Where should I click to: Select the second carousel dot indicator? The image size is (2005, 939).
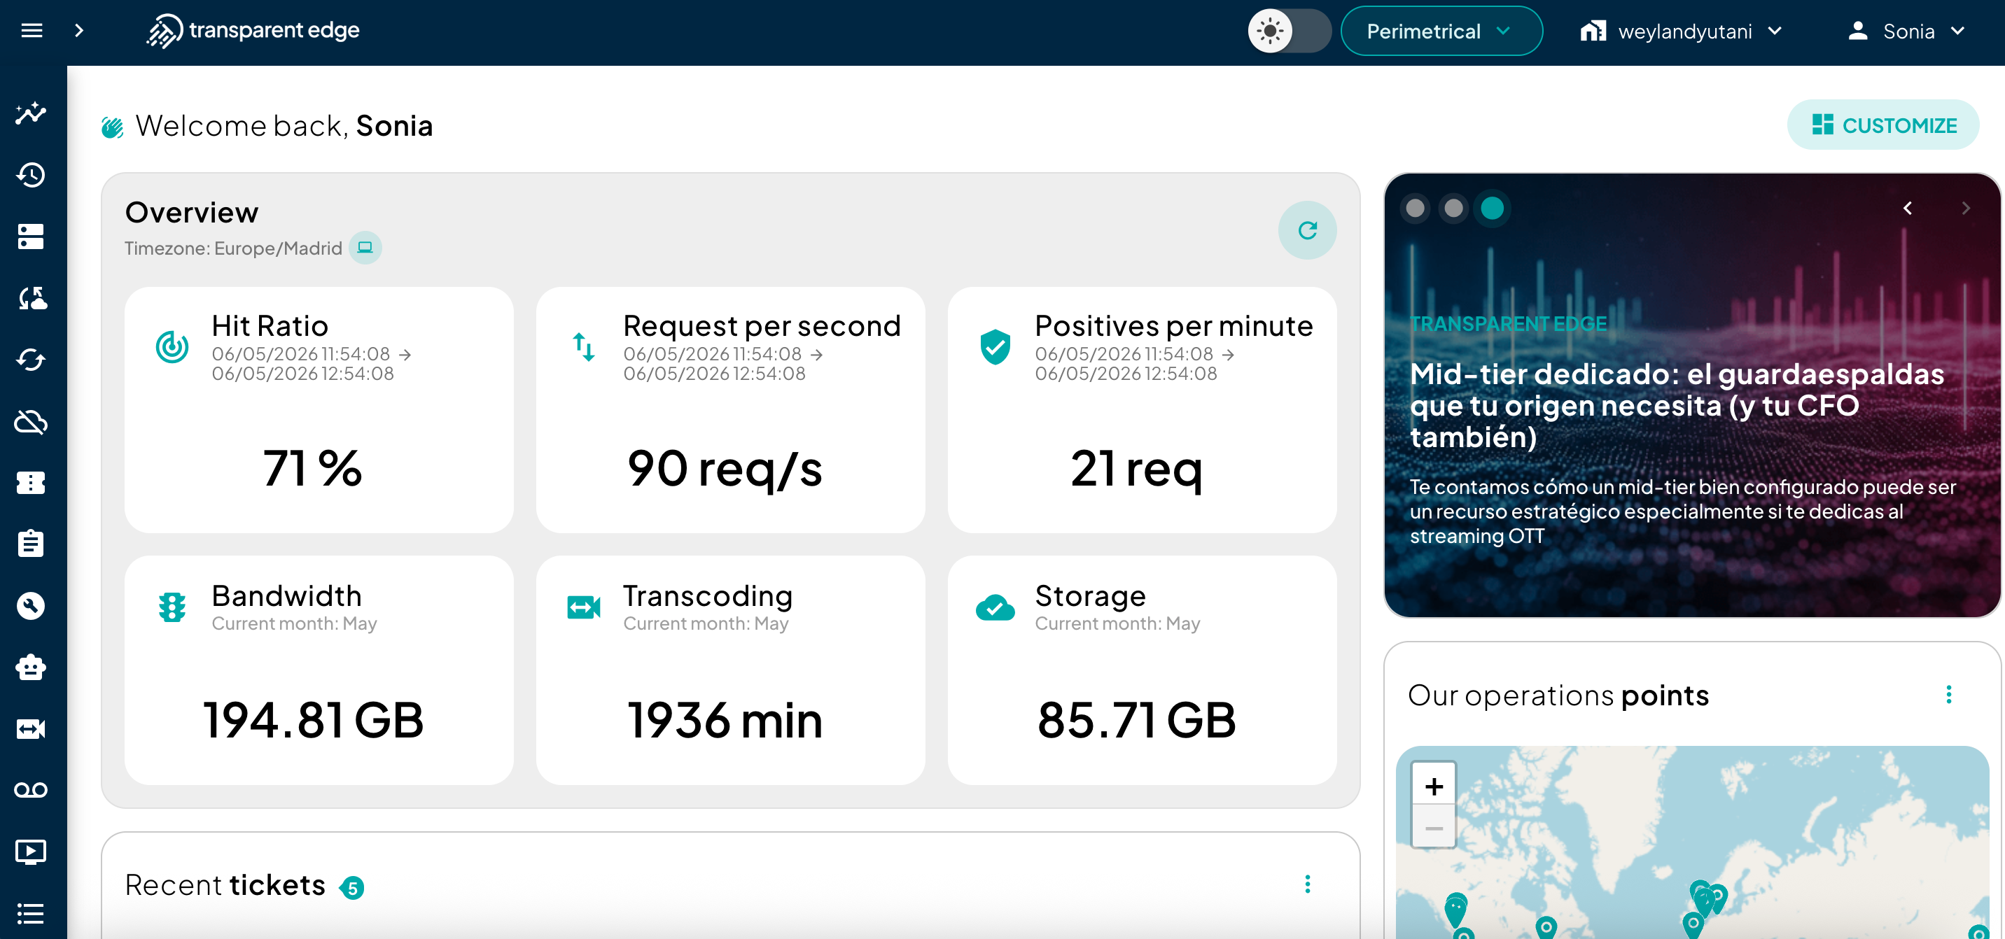[1453, 209]
